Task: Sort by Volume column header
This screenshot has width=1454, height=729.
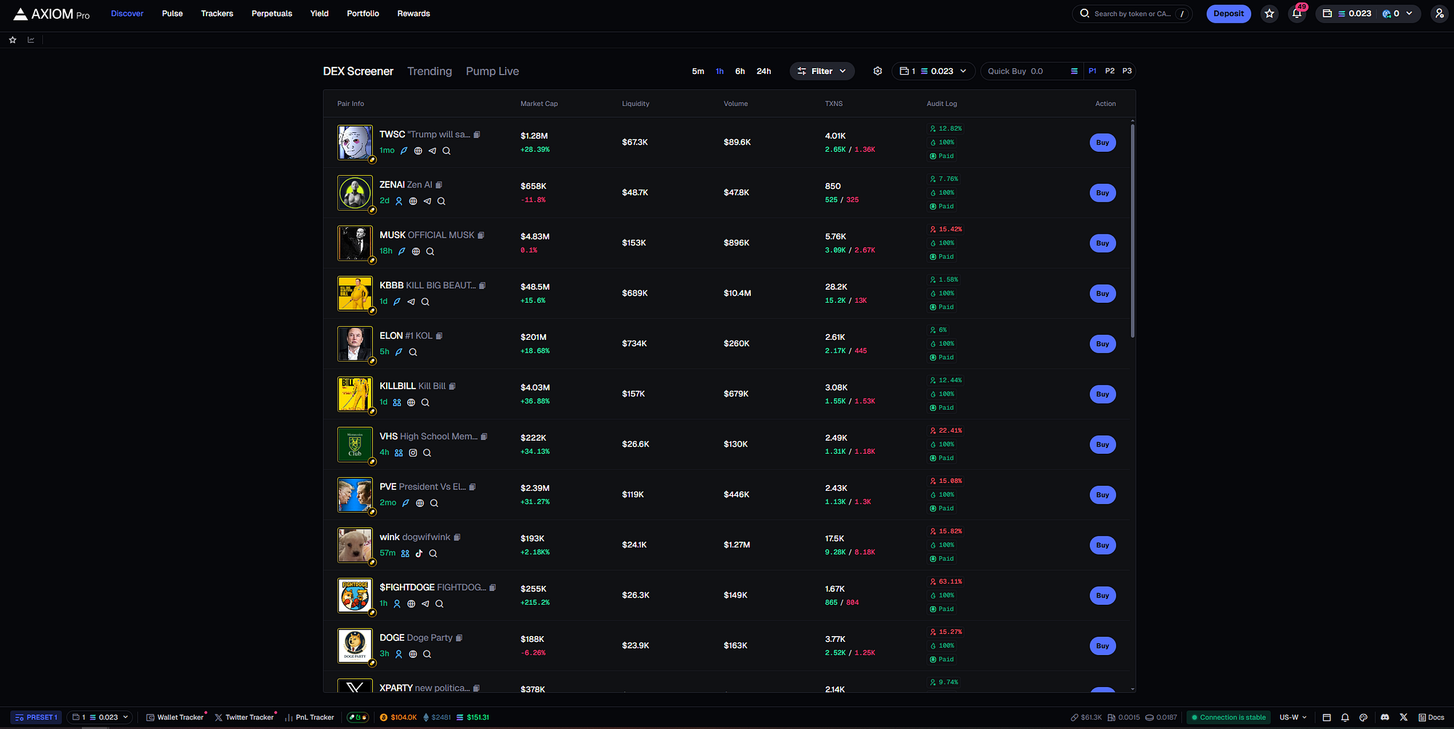Action: (735, 104)
